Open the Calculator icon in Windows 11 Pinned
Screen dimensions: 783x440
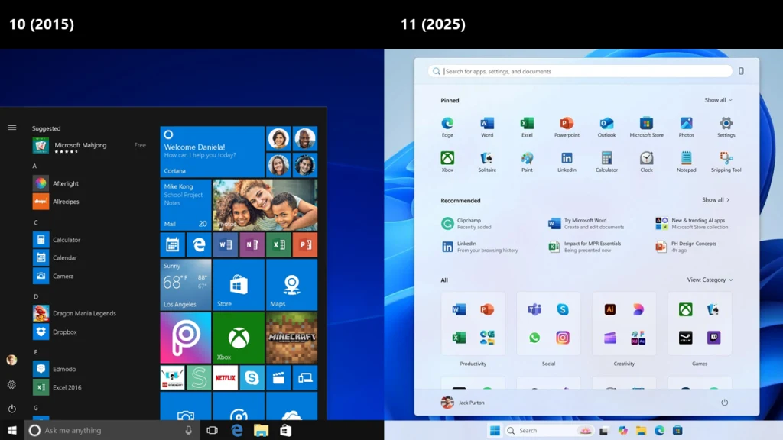click(606, 162)
